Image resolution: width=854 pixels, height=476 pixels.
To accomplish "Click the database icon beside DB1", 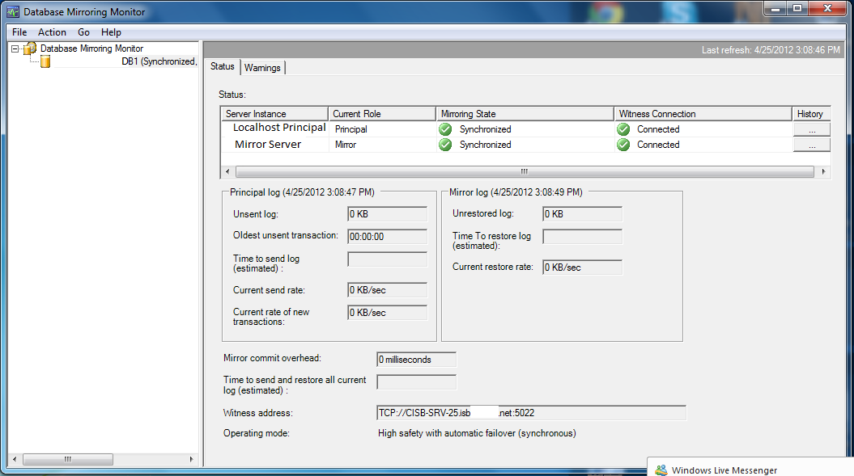I will pos(45,61).
